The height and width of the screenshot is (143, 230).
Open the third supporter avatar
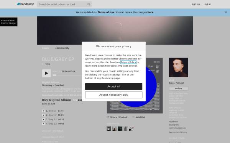[120, 129]
